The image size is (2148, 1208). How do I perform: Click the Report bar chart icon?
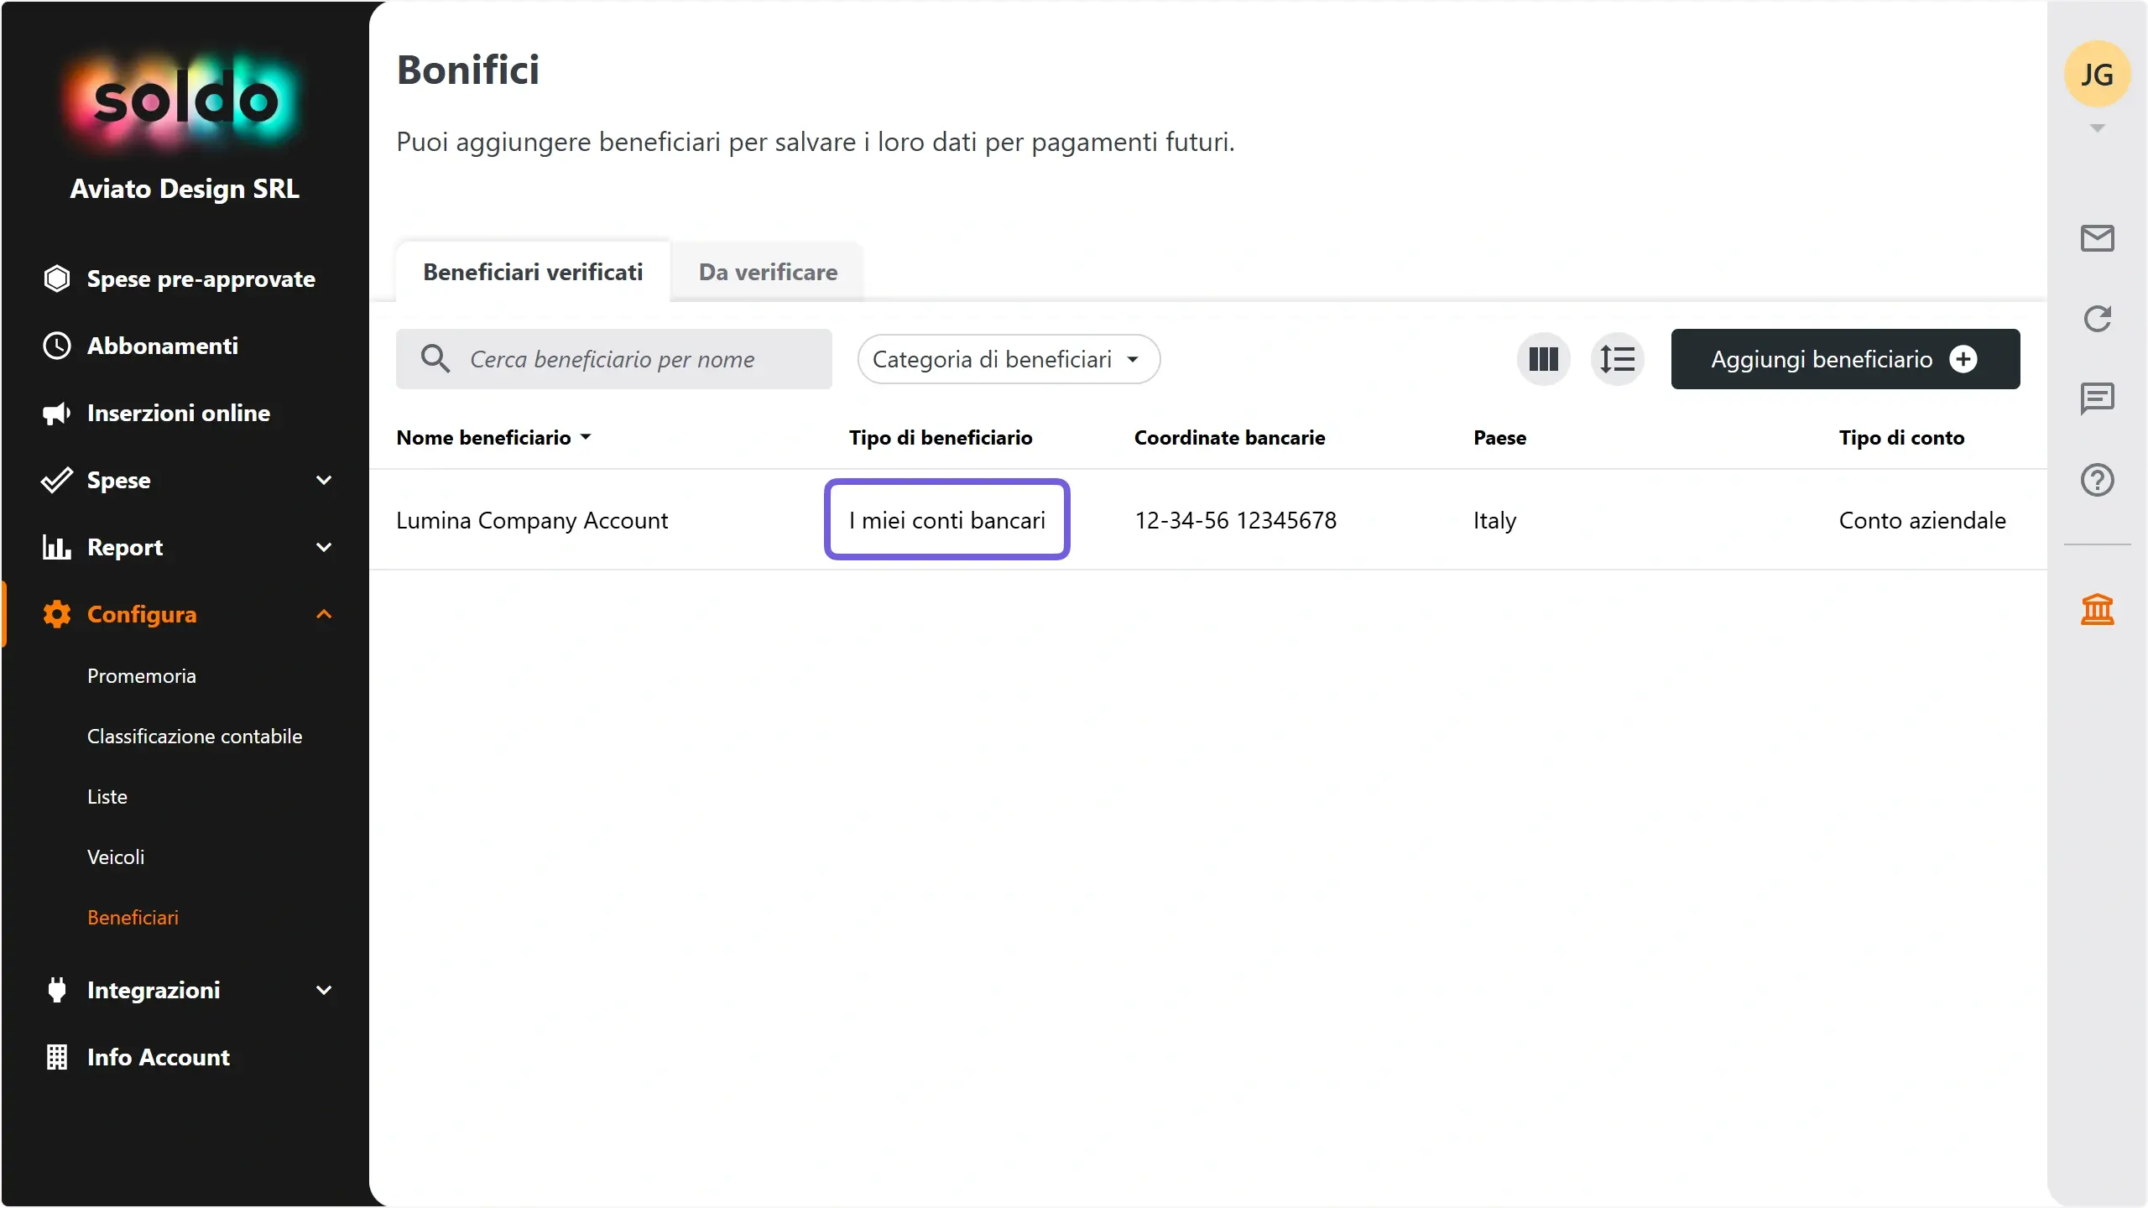coord(57,547)
